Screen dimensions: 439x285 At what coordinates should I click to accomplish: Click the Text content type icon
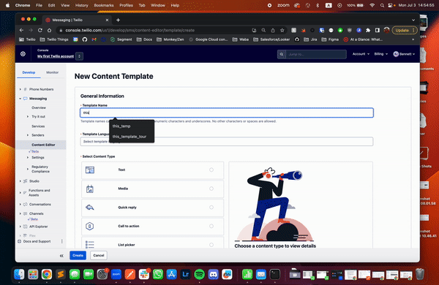click(x=90, y=170)
